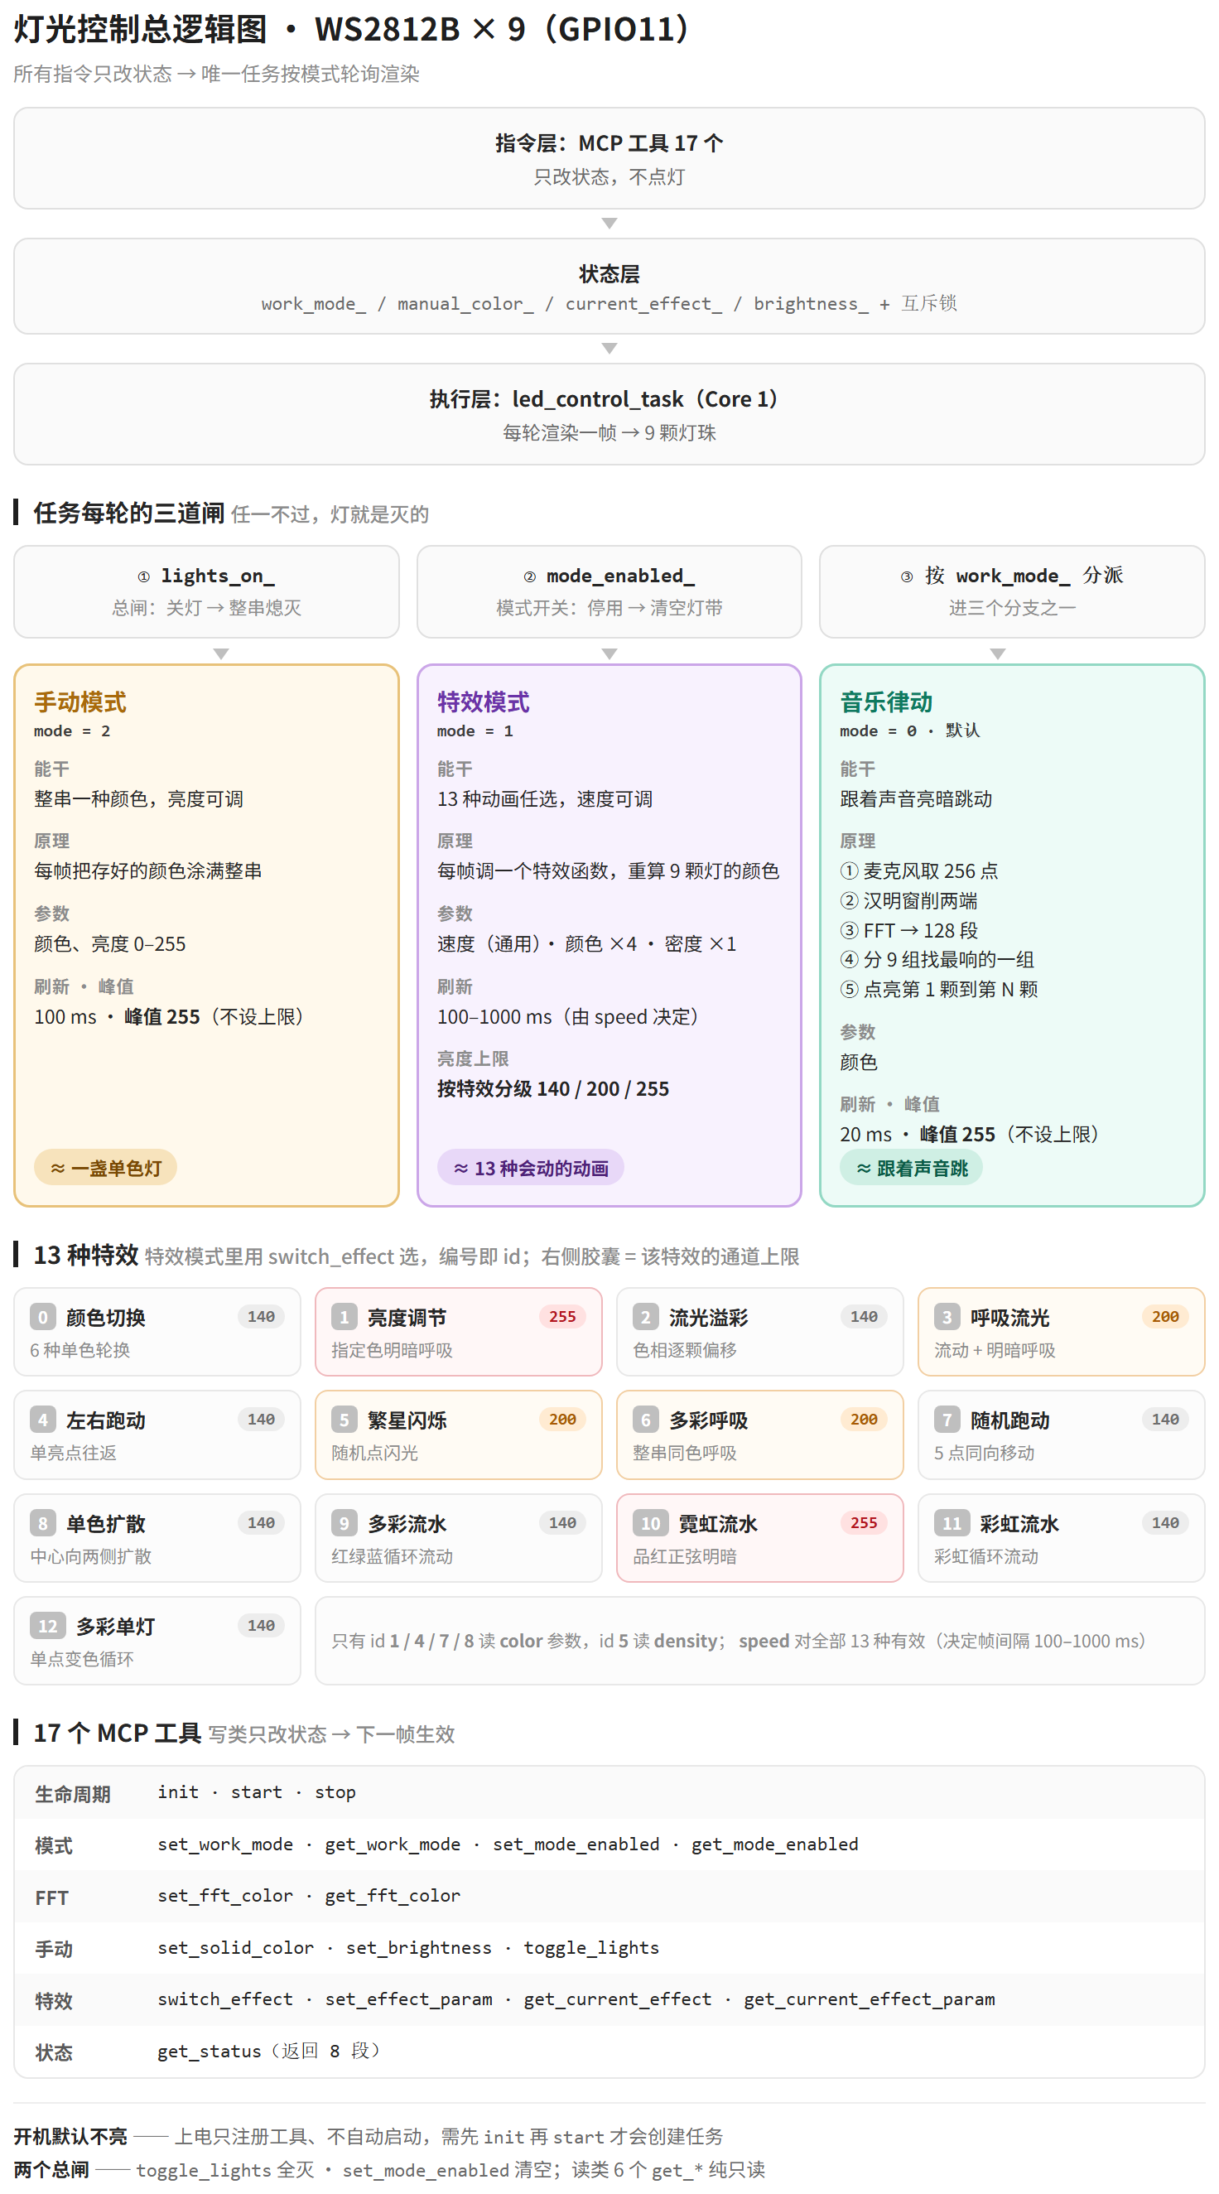Click switch_effect in the 特效 row
Screen dimensions: 1219x2194
click(x=225, y=1999)
